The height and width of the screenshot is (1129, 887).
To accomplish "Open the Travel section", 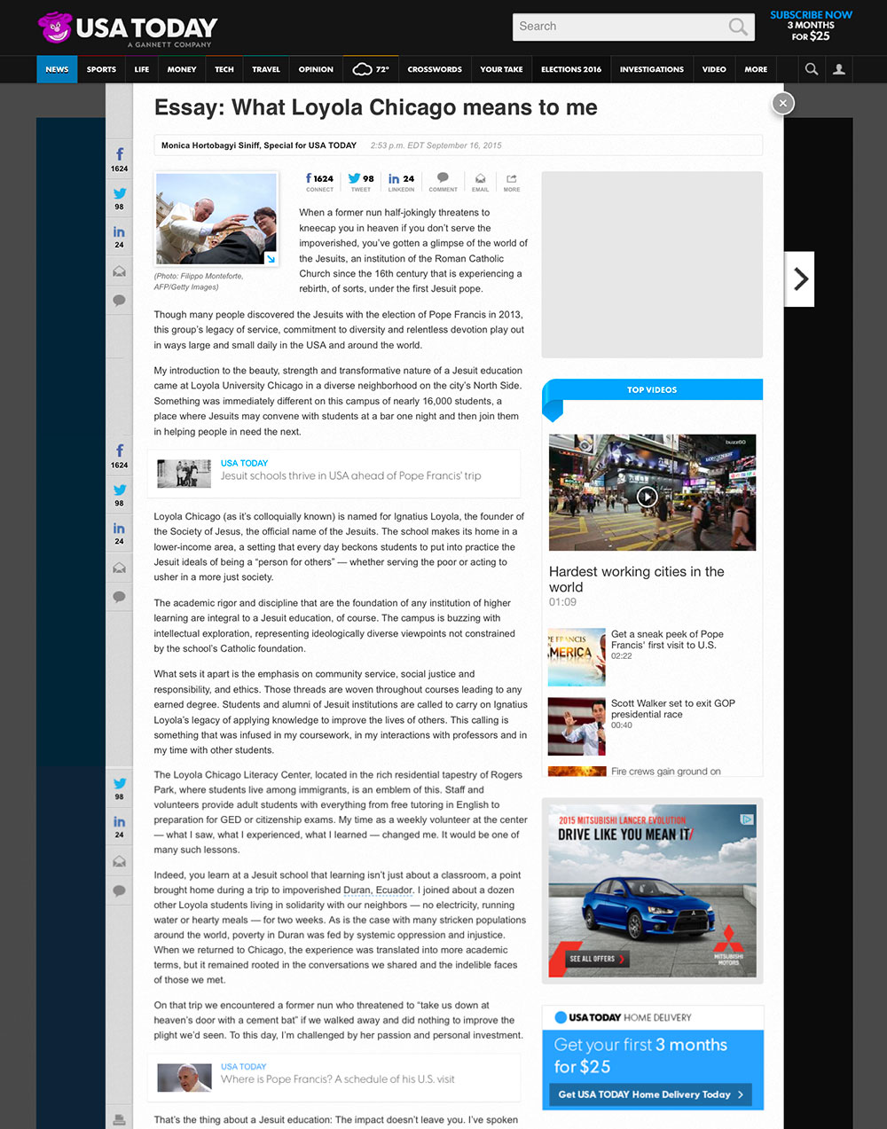I will click(266, 69).
